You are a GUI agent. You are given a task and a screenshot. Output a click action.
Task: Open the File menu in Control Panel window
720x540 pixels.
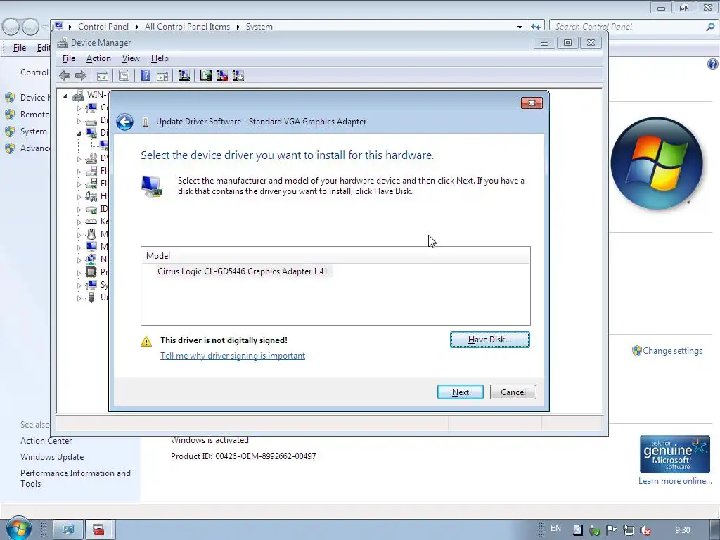click(20, 48)
